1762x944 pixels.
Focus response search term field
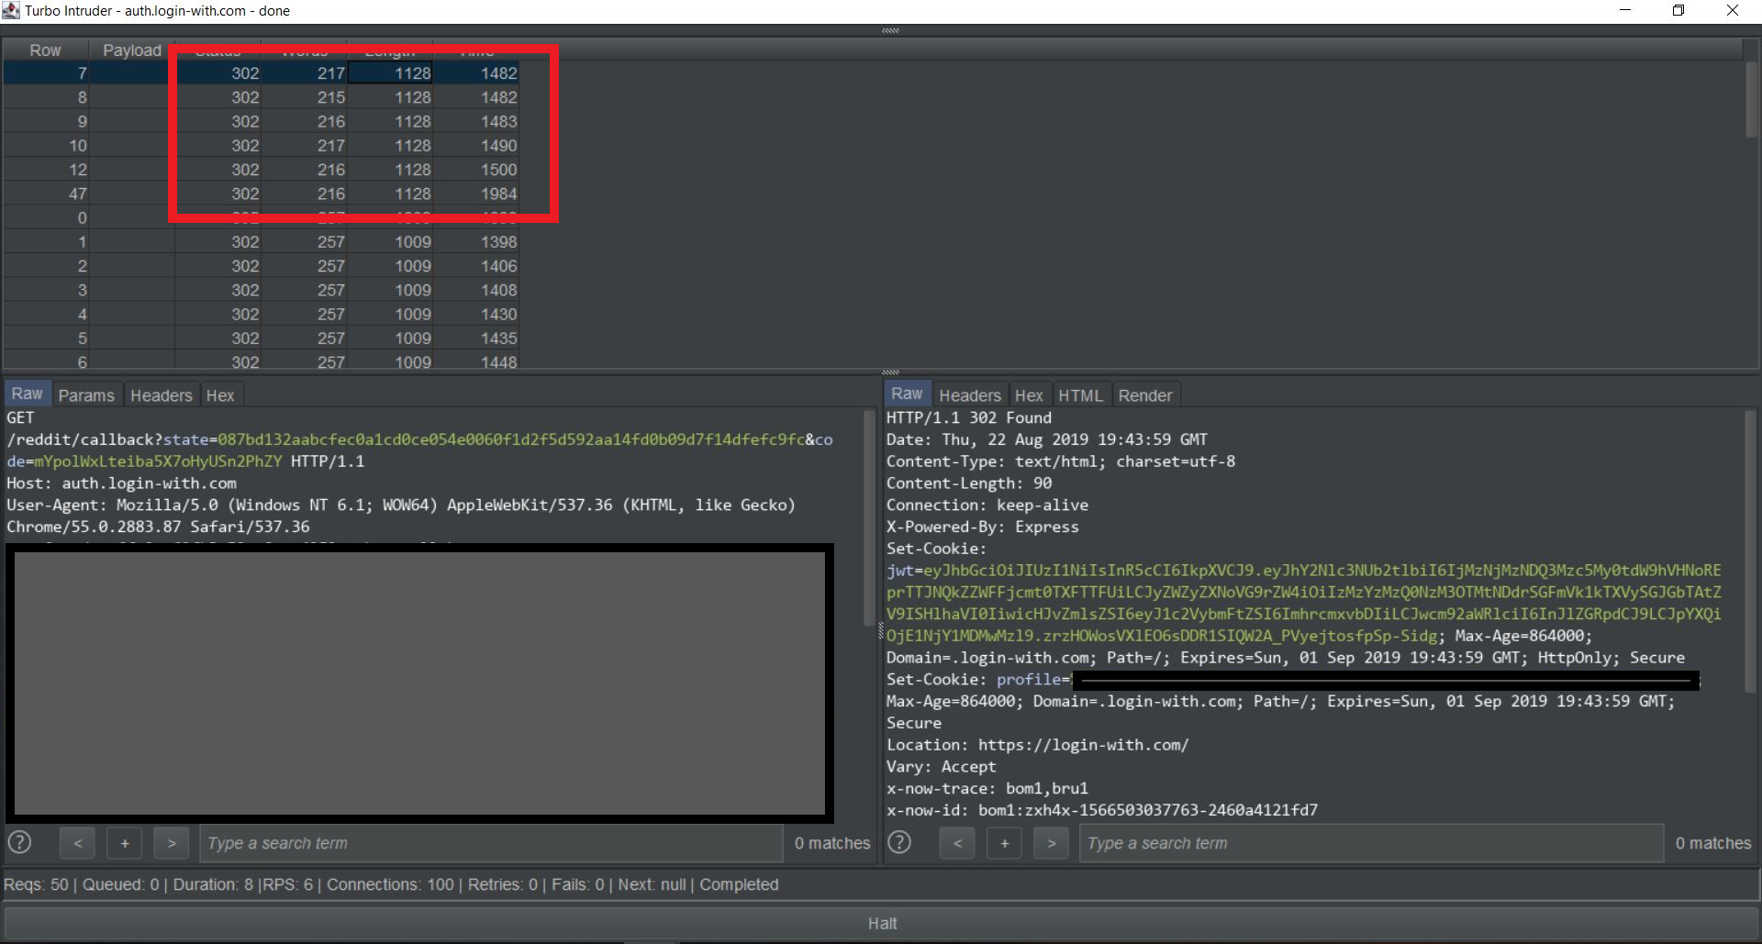(x=1371, y=843)
